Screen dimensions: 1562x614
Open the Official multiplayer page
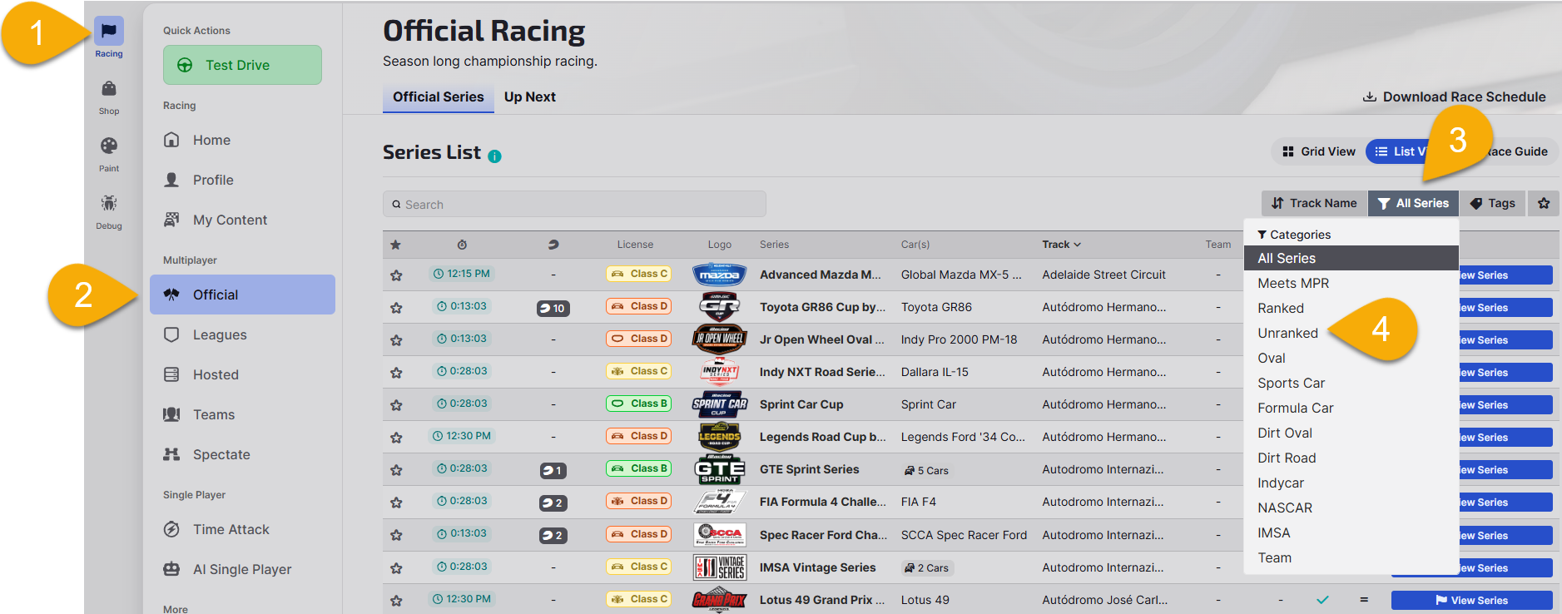242,295
